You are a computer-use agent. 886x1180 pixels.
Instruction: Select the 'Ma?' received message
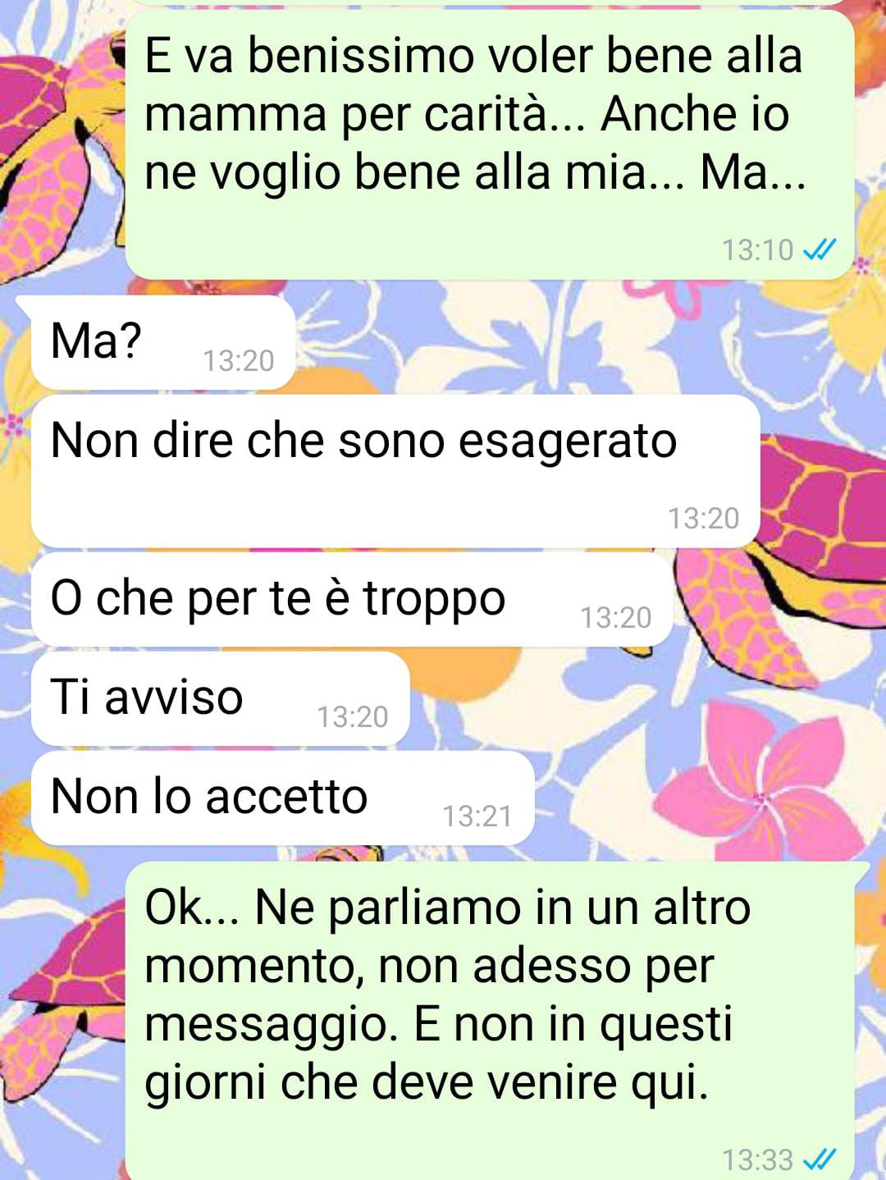point(162,342)
